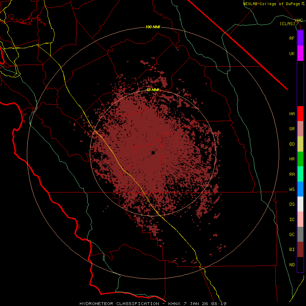Click the radar site center black dot
The width and height of the screenshot is (306, 306).
[x=153, y=153]
